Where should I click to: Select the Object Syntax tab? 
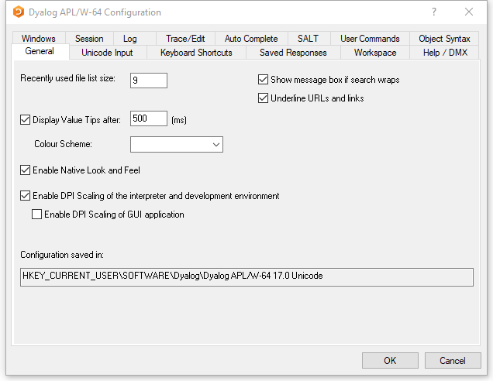tap(444, 38)
